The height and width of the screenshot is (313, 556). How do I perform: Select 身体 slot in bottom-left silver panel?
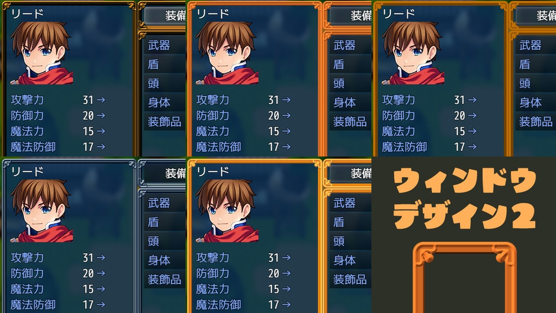pyautogui.click(x=165, y=260)
